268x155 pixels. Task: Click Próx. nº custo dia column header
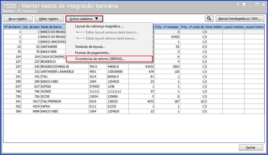pyautogui.click(x=192, y=27)
